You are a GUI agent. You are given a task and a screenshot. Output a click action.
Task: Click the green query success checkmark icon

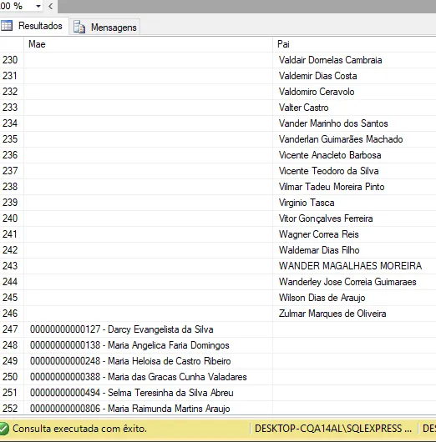click(4, 429)
